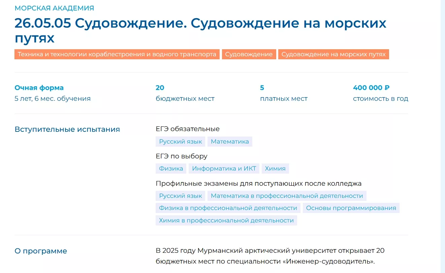
Task: Click the Очная форма heading
Action: click(39, 88)
